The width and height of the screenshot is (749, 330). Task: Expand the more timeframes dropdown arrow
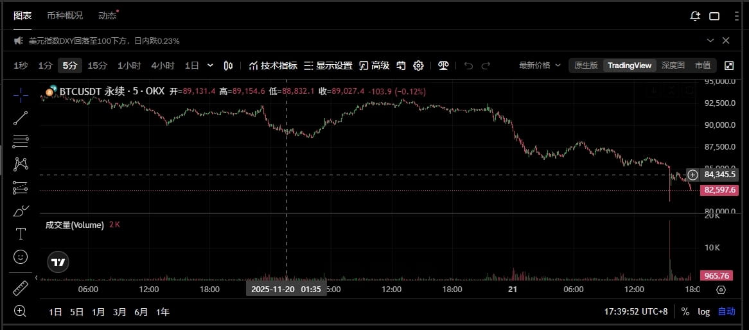(x=210, y=65)
